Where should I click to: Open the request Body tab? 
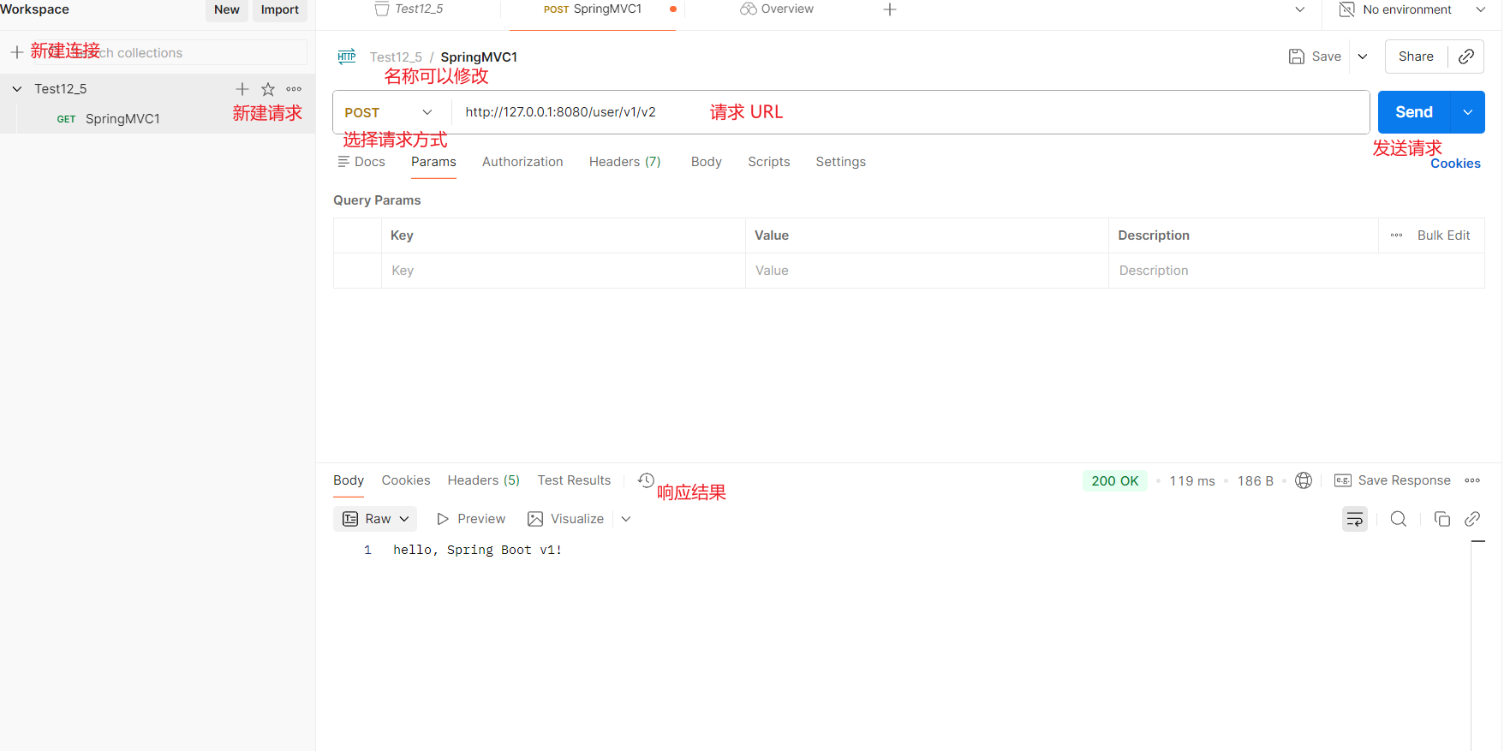[707, 162]
